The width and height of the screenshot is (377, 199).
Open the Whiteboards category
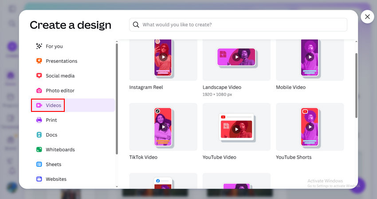pyautogui.click(x=73, y=149)
